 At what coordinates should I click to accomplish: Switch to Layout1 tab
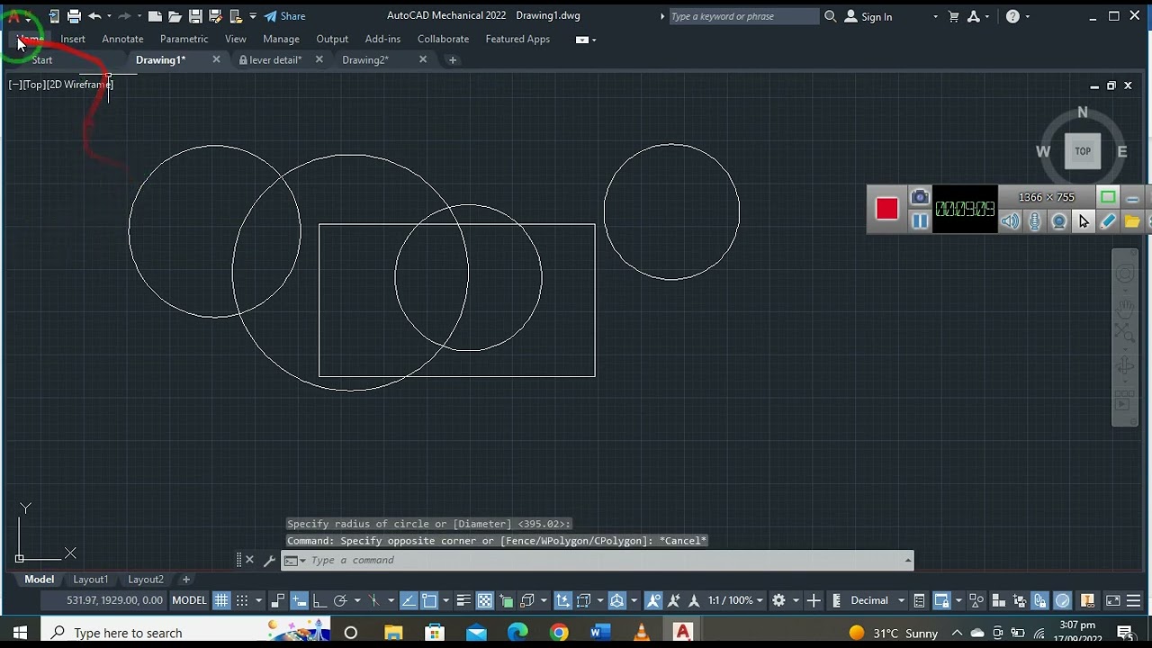91,580
